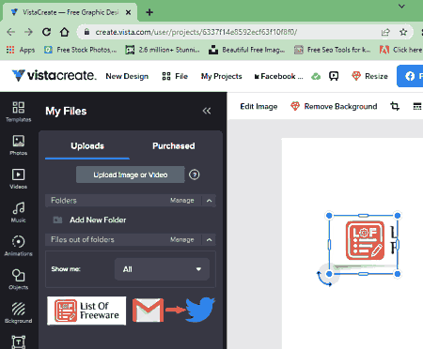
Task: Click the blue Facebook publish button
Action: click(x=410, y=76)
